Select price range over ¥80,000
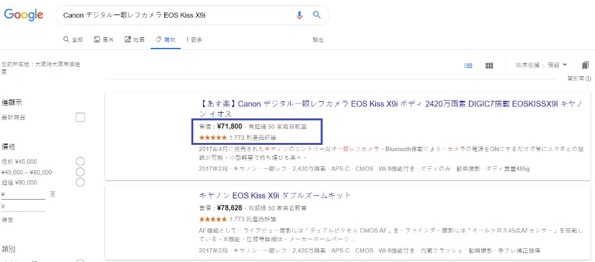The height and width of the screenshot is (262, 595). [80, 182]
